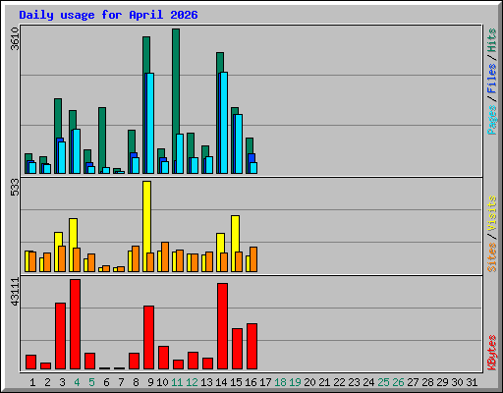This screenshot has width=503, height=393.
Task: Click day 14 on the x-axis
Action: pyautogui.click(x=221, y=382)
